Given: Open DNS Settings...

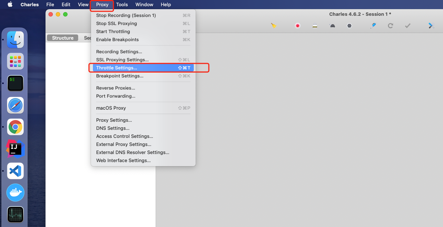Looking at the screenshot, I should [143, 128].
